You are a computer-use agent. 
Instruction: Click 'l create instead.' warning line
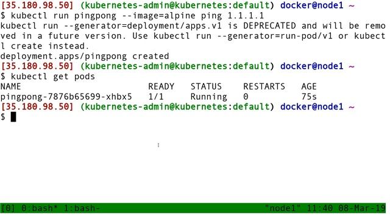(44, 46)
